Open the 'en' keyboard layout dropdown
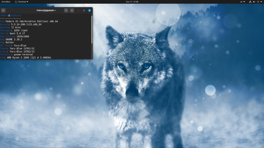The height and width of the screenshot is (148, 264). coord(242,2)
